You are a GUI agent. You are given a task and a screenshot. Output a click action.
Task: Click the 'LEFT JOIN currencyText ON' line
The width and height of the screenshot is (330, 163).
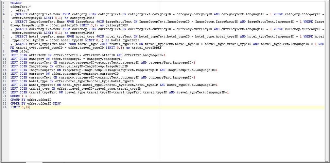tap(103, 78)
